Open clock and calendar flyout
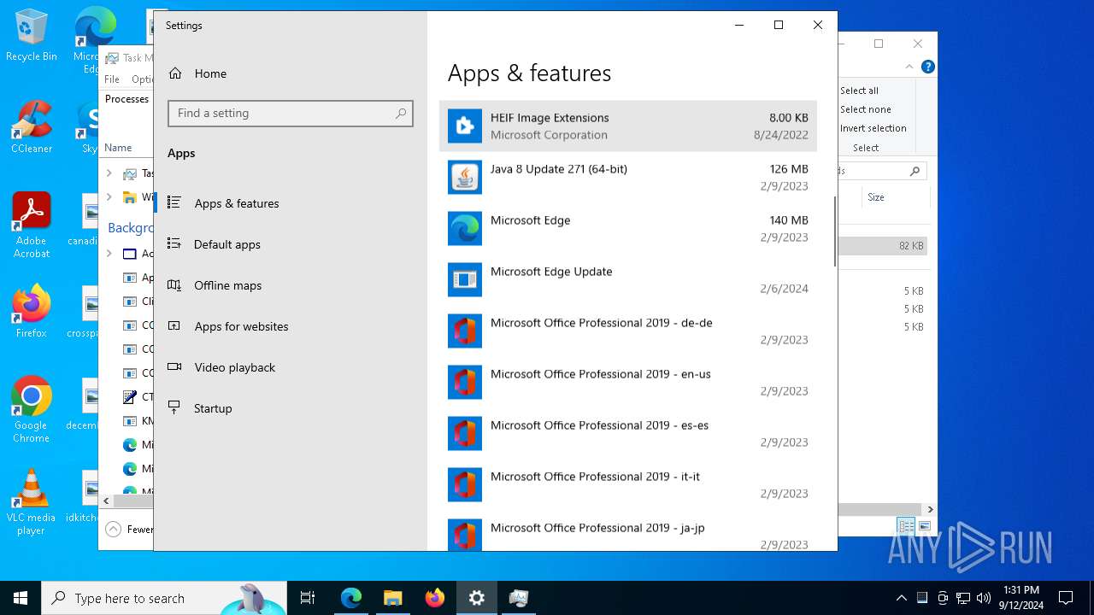Image resolution: width=1094 pixels, height=615 pixels. coord(1020,598)
